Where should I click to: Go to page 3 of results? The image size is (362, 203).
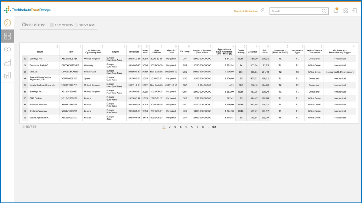175,127
